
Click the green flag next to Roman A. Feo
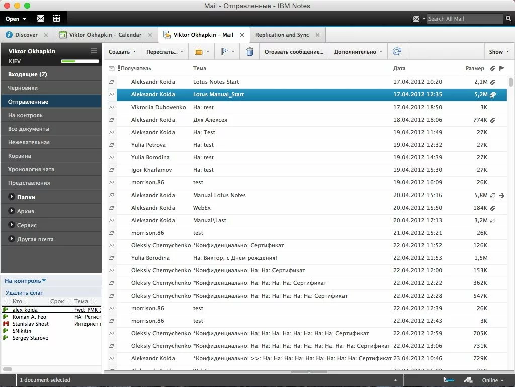coord(6,317)
